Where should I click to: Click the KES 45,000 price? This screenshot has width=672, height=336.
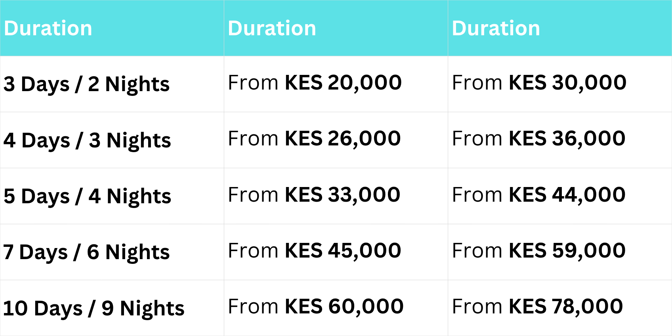(343, 250)
